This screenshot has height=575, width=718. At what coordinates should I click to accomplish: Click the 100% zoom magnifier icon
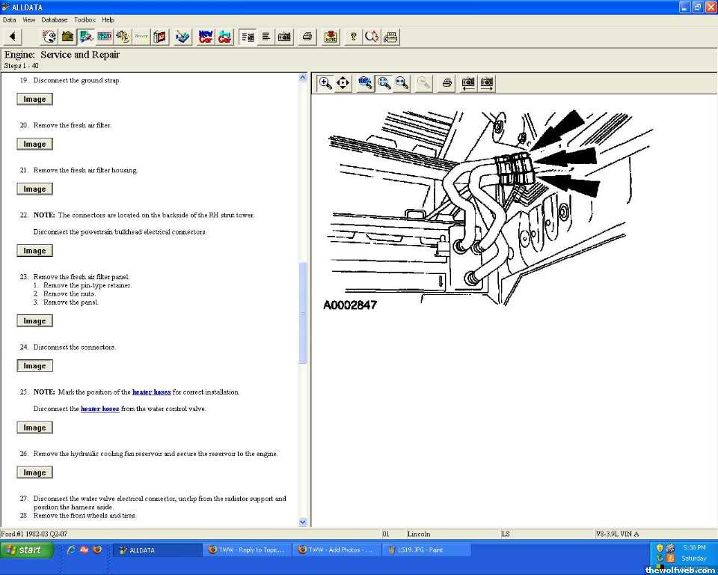[x=366, y=83]
